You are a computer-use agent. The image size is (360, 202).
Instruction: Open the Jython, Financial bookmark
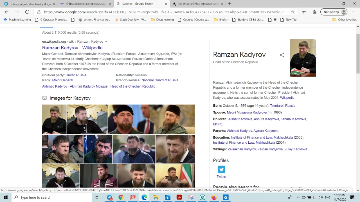[94, 20]
